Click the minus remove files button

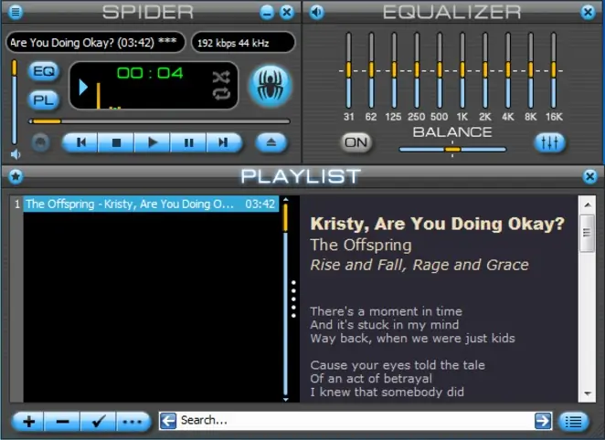62,422
